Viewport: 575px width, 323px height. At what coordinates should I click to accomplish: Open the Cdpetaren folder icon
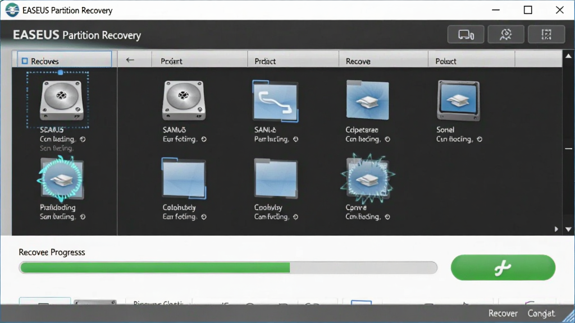click(x=367, y=100)
